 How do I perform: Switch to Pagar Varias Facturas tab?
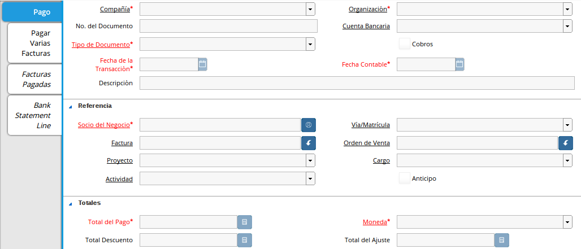click(36, 43)
